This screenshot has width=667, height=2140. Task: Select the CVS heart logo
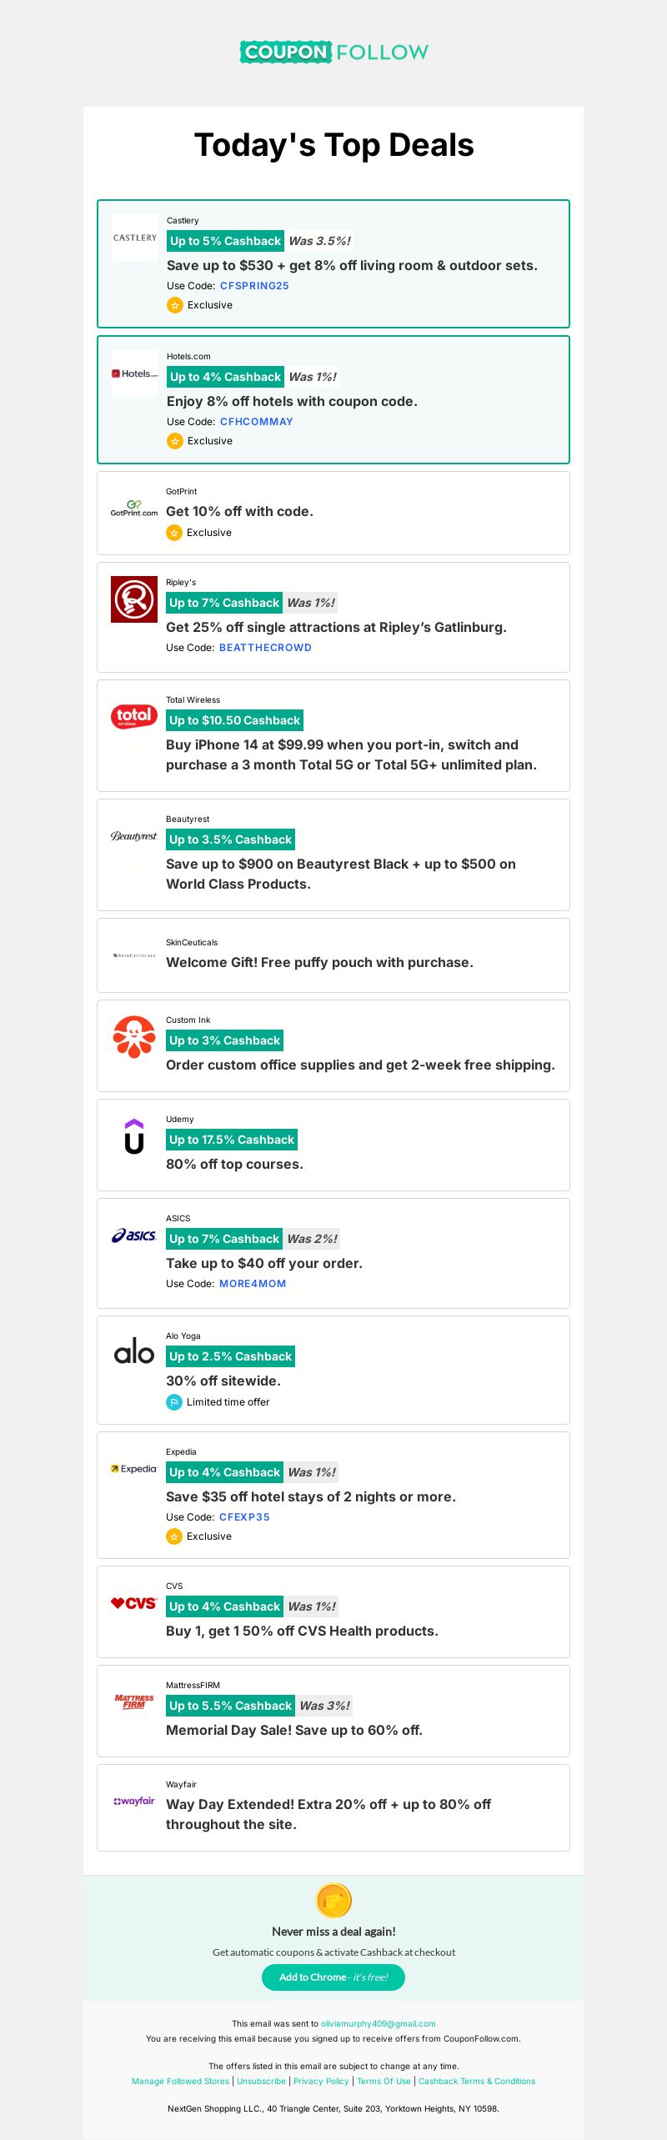coord(134,1603)
